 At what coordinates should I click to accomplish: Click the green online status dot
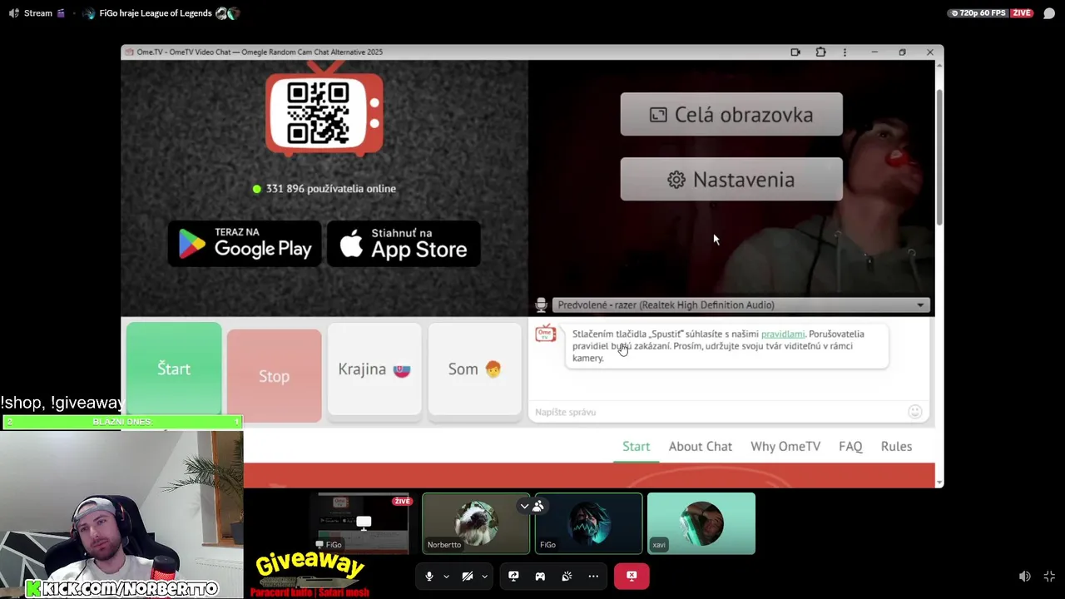coord(257,189)
